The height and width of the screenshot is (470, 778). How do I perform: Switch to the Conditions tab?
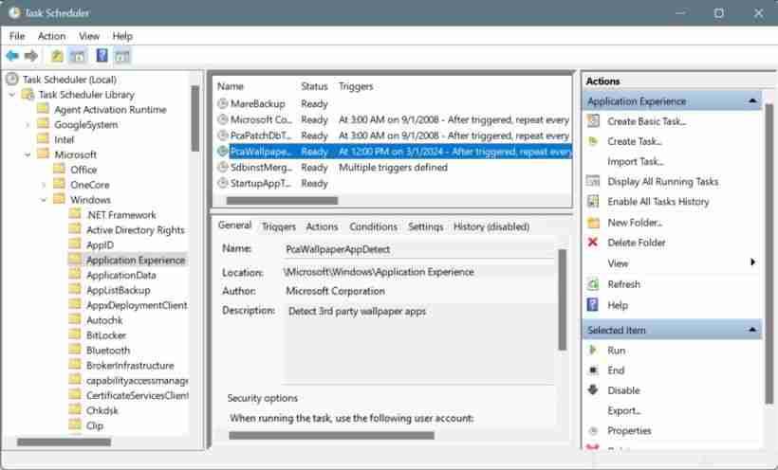pos(374,226)
